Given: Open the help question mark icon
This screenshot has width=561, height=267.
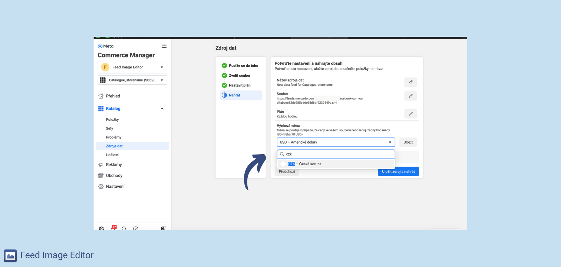Looking at the screenshot, I should coord(136,229).
